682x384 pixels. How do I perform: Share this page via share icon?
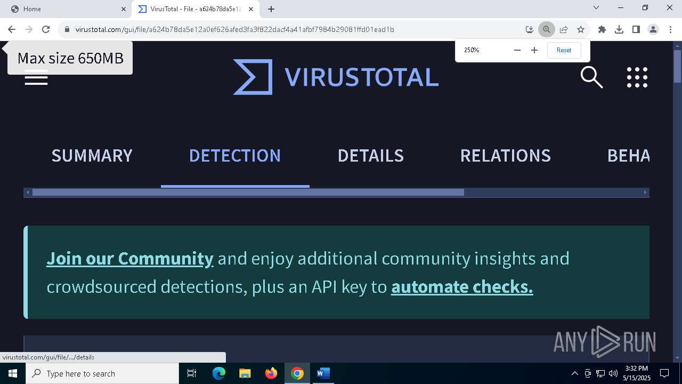[564, 29]
